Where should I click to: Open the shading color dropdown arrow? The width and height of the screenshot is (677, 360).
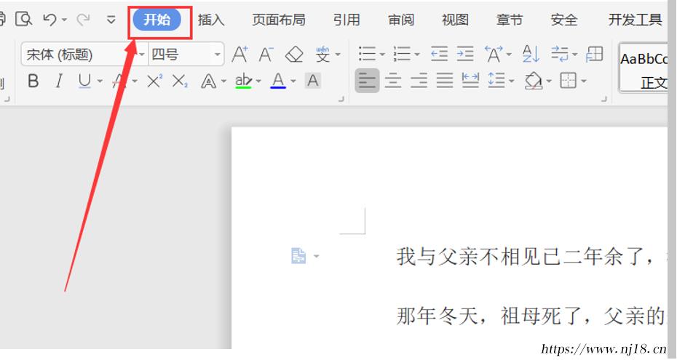pyautogui.click(x=549, y=81)
